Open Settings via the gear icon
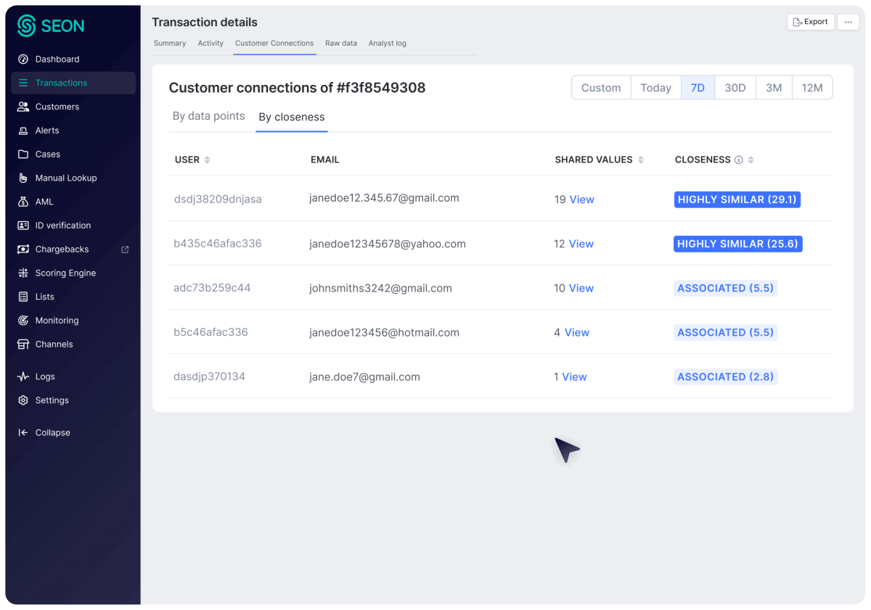 tap(23, 400)
